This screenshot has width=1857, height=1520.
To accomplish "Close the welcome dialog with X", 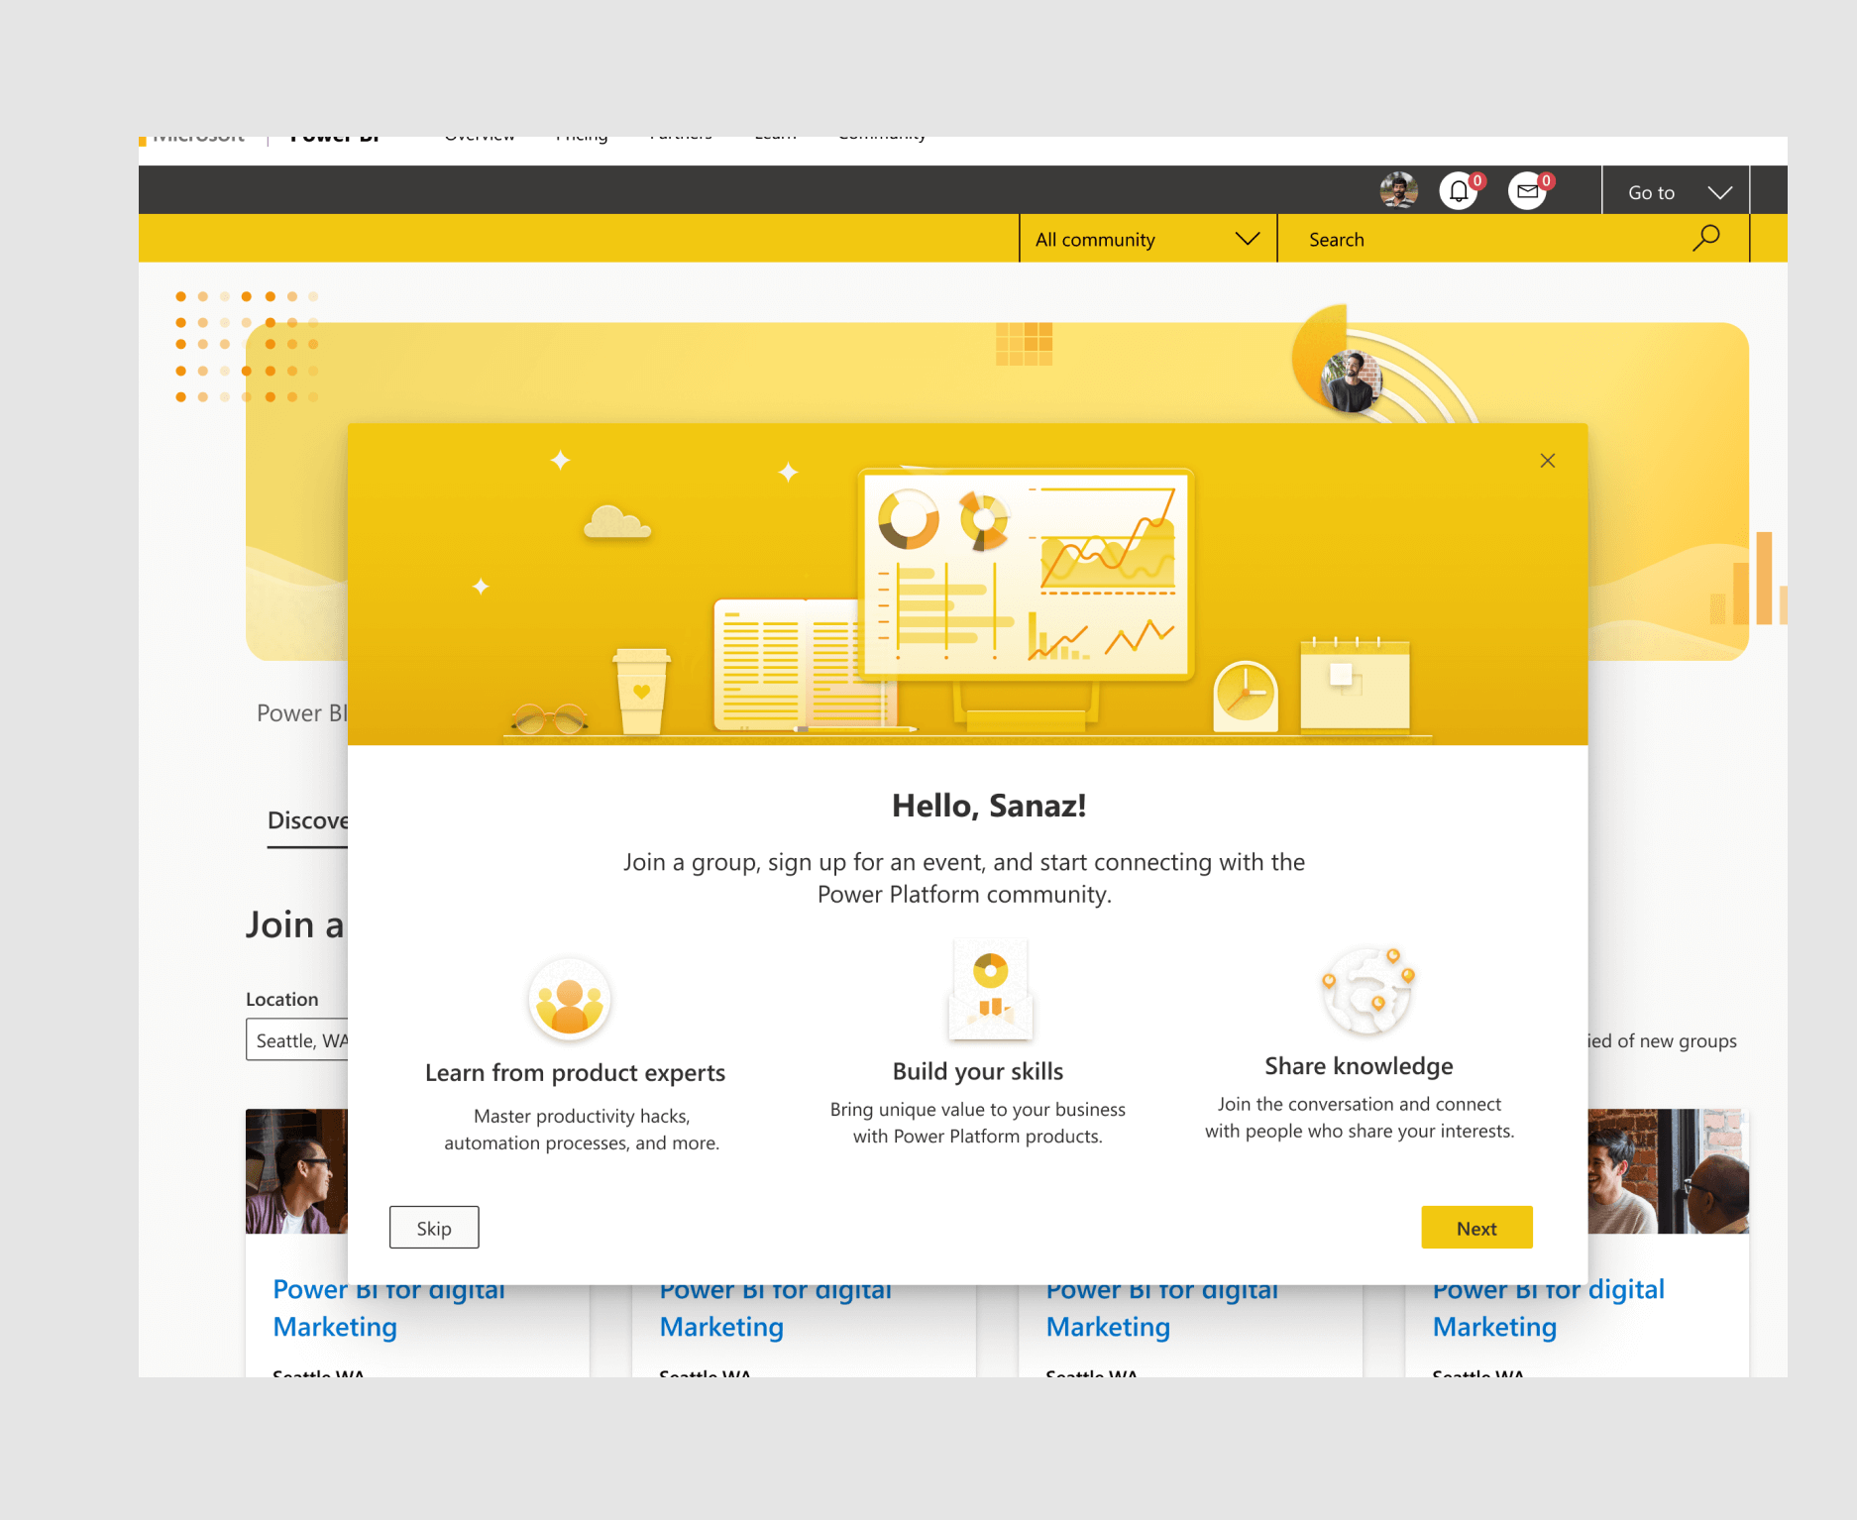I will click(x=1548, y=461).
